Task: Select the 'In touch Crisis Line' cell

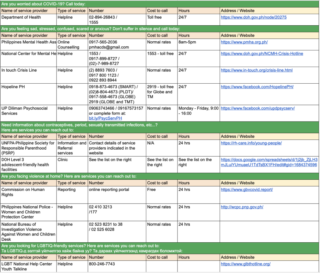Action: (28, 75)
